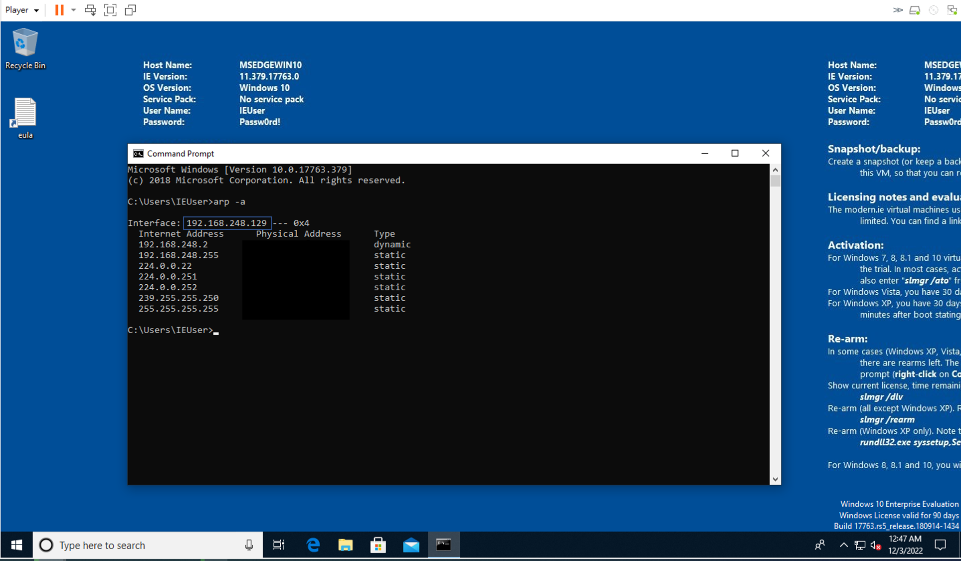Show hidden system tray icons
This screenshot has height=561, width=961.
843,545
